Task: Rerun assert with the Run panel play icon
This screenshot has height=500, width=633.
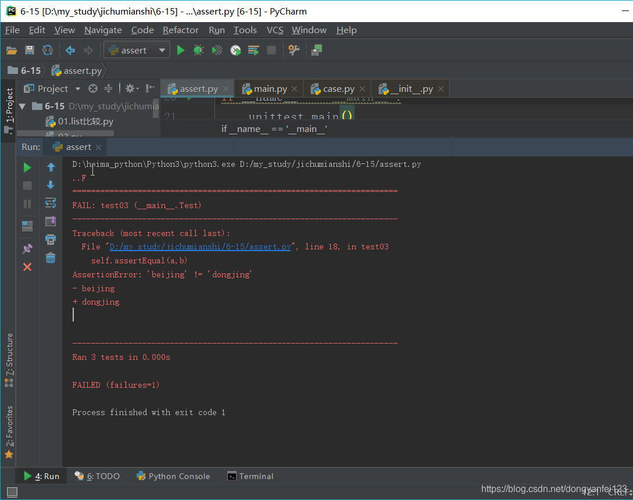Action: click(x=27, y=167)
